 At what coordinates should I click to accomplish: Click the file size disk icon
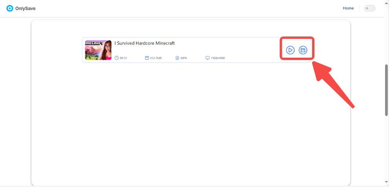coord(147,58)
